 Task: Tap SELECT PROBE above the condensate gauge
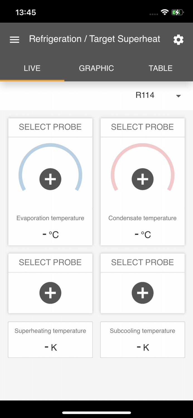(x=143, y=127)
